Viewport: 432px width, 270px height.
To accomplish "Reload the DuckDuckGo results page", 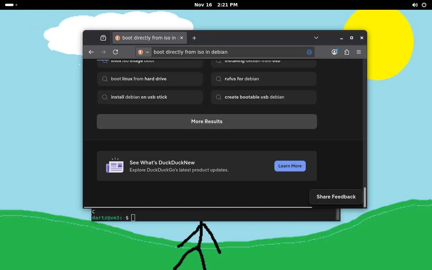I will (x=115, y=52).
